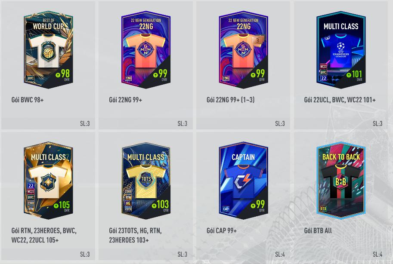The height and width of the screenshot is (264, 393).
Task: Select the Captain 99 pack card
Action: point(243,180)
